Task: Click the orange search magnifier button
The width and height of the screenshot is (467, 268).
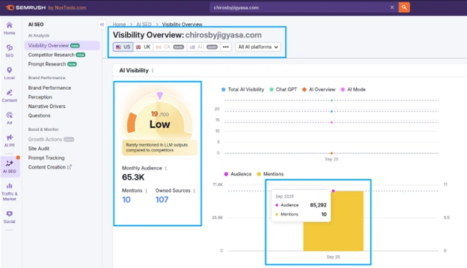Action: click(x=404, y=7)
